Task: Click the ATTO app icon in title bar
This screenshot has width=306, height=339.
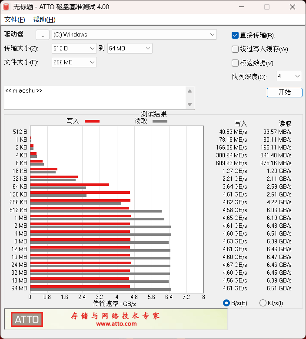Action: [x=7, y=7]
